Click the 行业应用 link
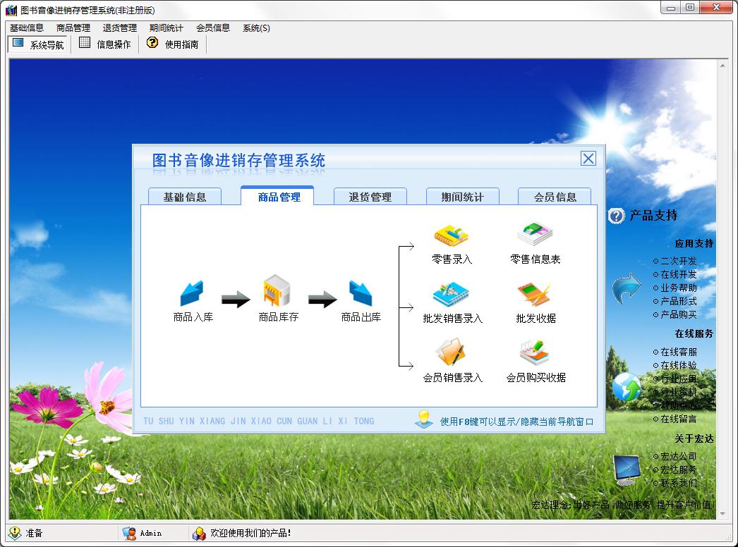738x547 pixels. tap(678, 379)
